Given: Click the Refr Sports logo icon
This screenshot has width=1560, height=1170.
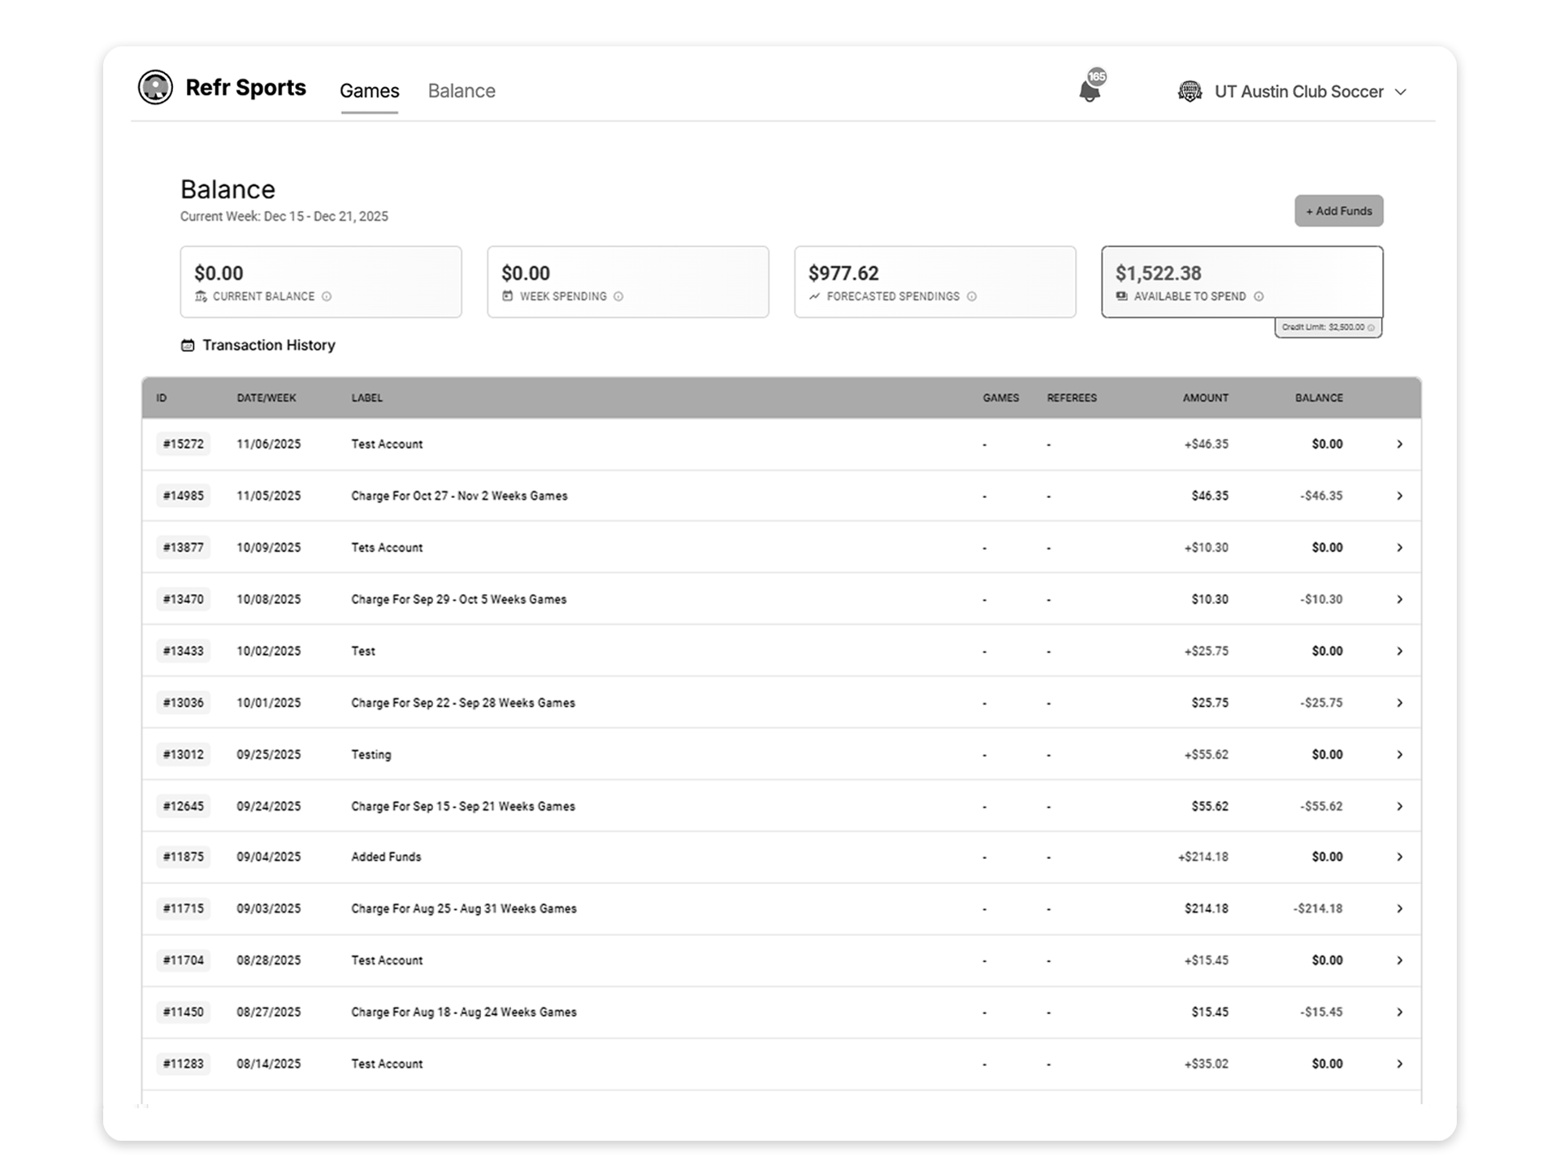Looking at the screenshot, I should [155, 88].
